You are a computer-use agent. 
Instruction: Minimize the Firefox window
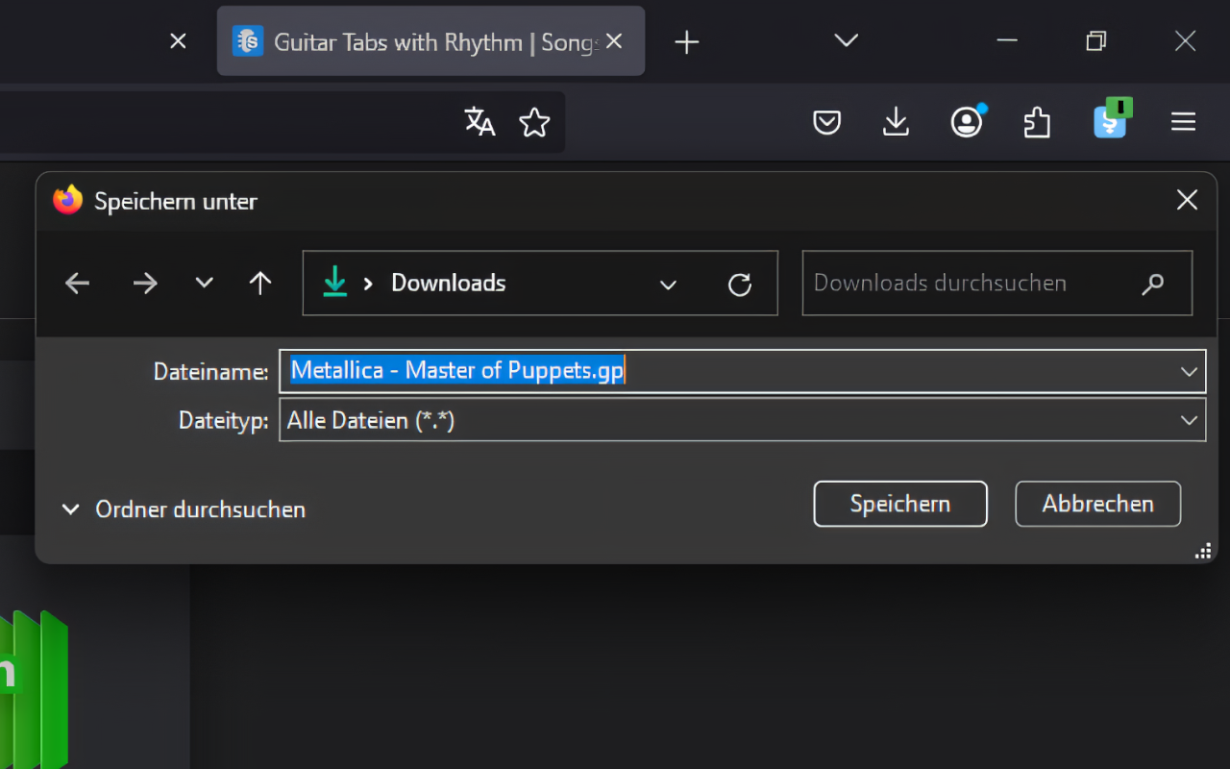[1007, 40]
